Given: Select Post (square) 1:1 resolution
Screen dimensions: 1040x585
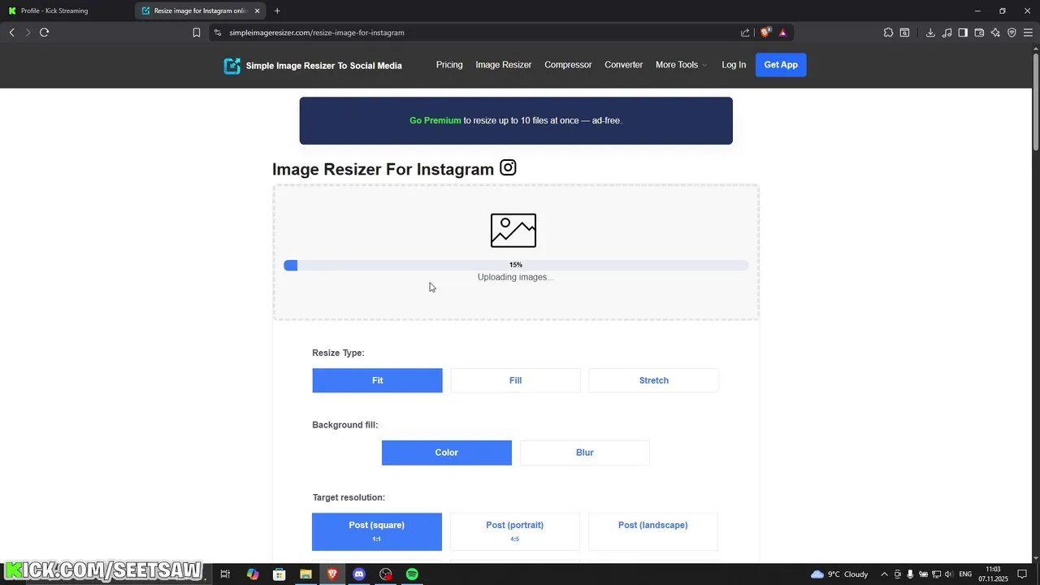Looking at the screenshot, I should point(377,531).
